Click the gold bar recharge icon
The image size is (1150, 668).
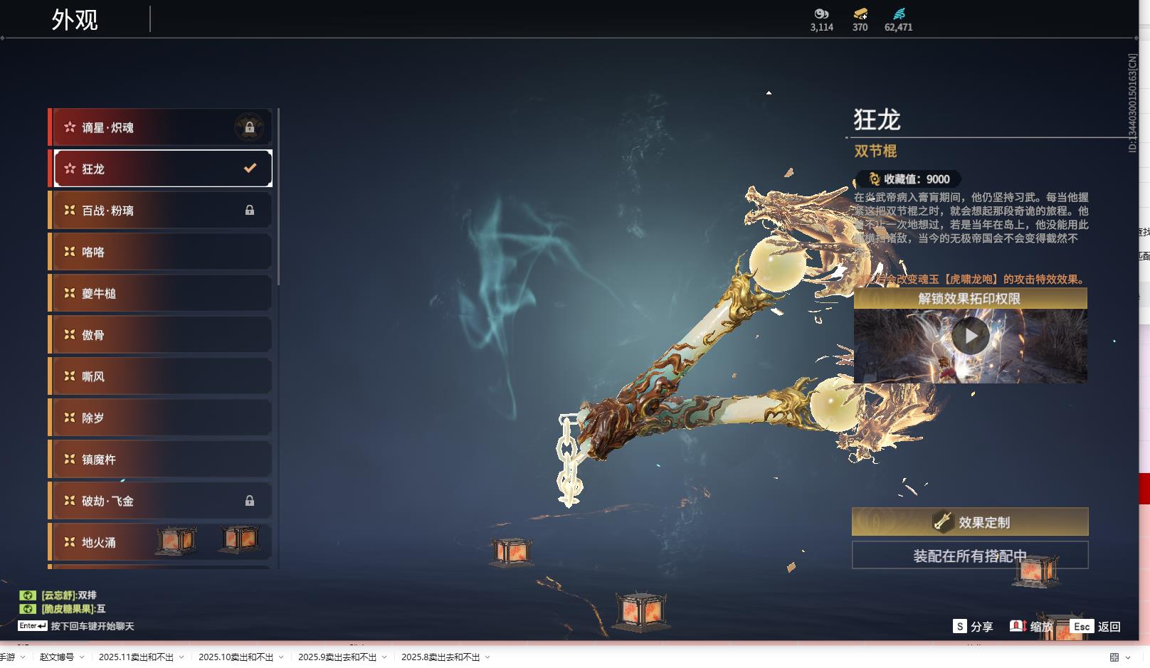point(860,14)
